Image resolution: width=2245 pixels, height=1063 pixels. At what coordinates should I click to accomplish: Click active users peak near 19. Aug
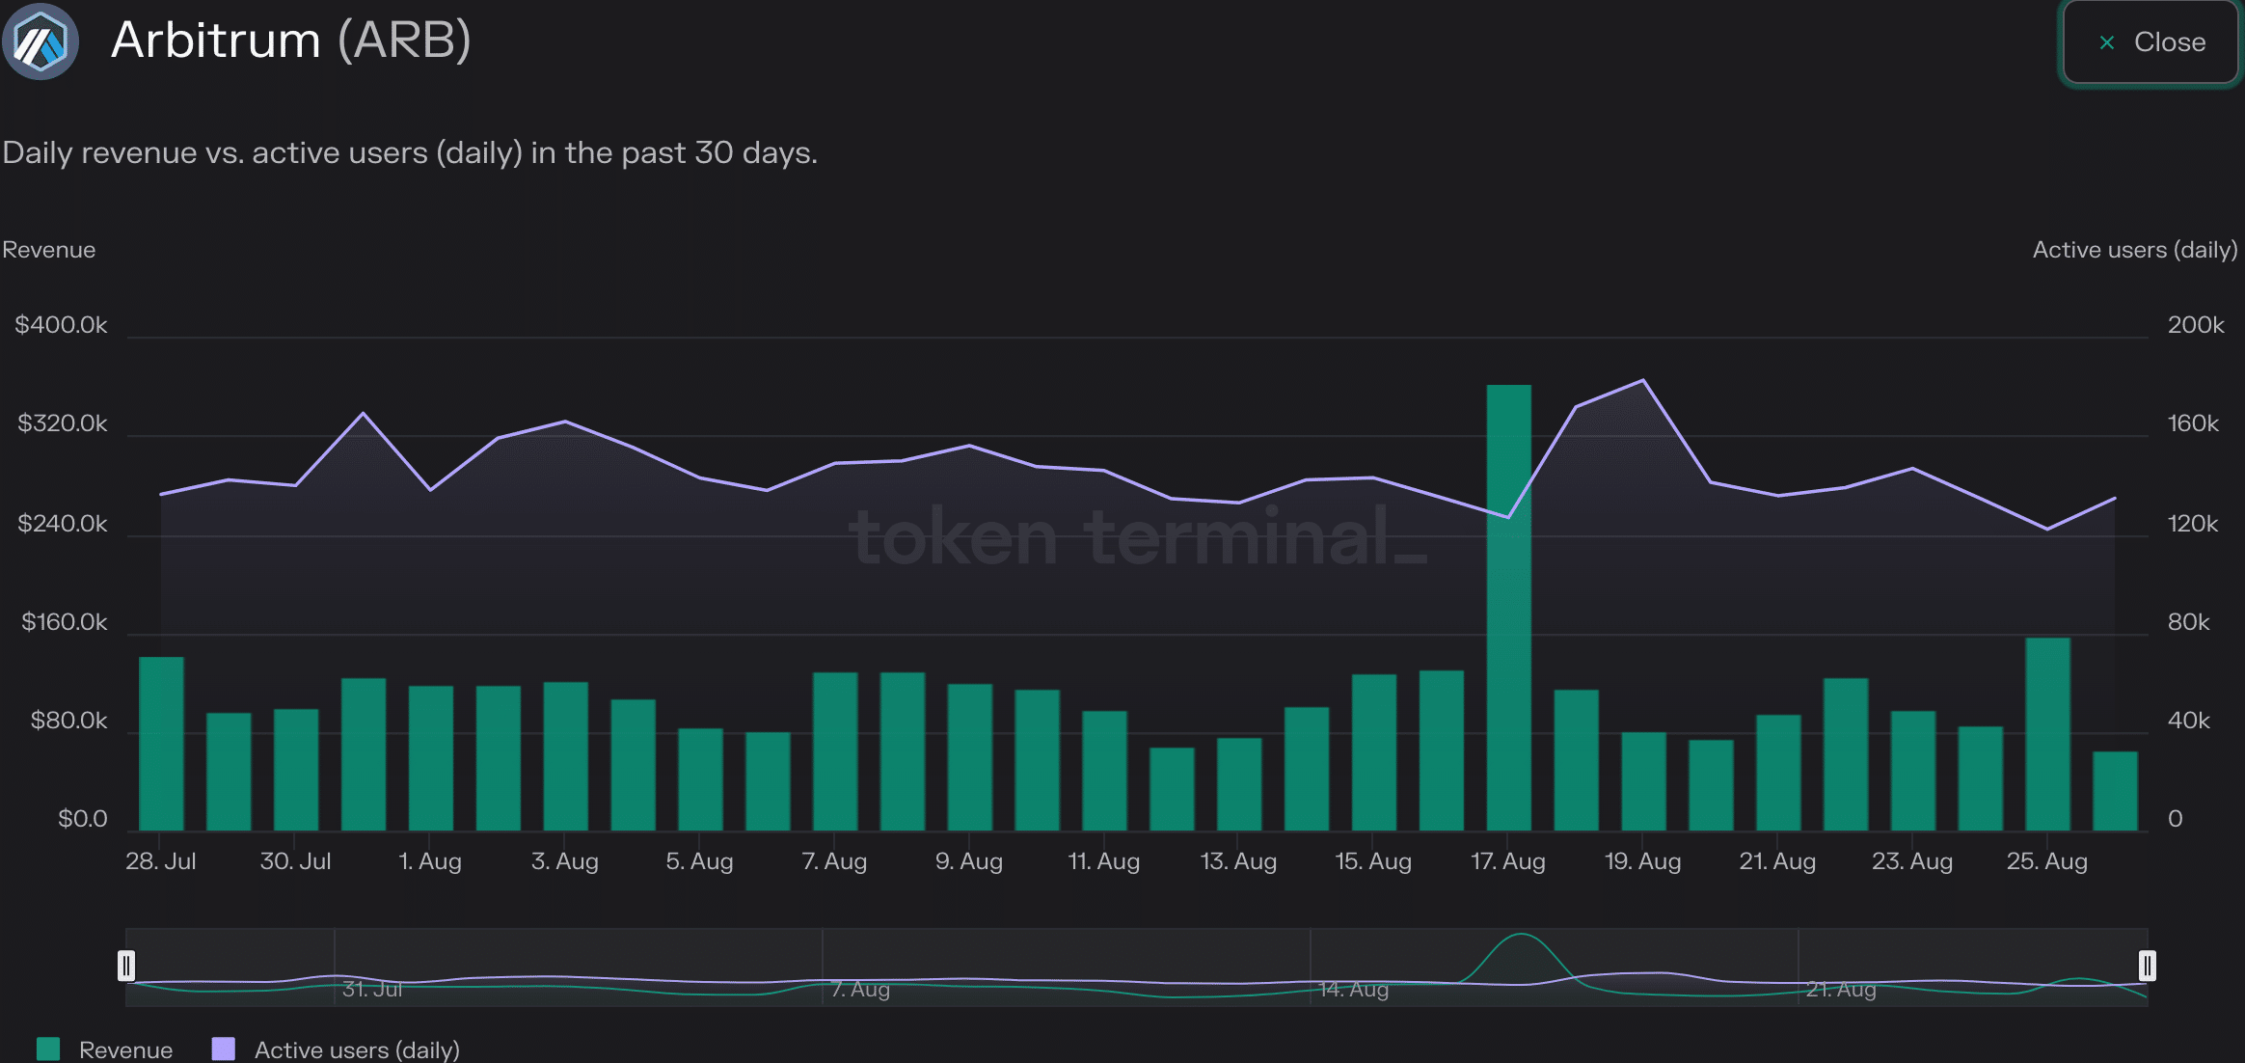(1643, 381)
